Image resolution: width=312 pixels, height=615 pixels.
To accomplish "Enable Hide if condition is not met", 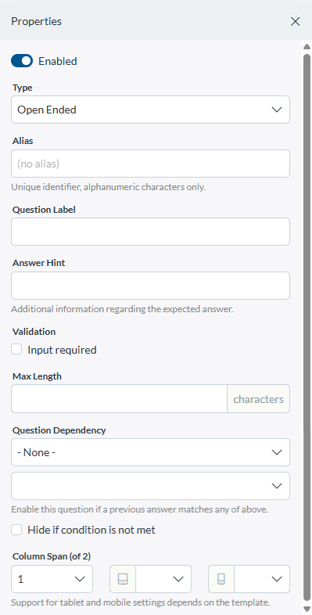I will pyautogui.click(x=16, y=530).
